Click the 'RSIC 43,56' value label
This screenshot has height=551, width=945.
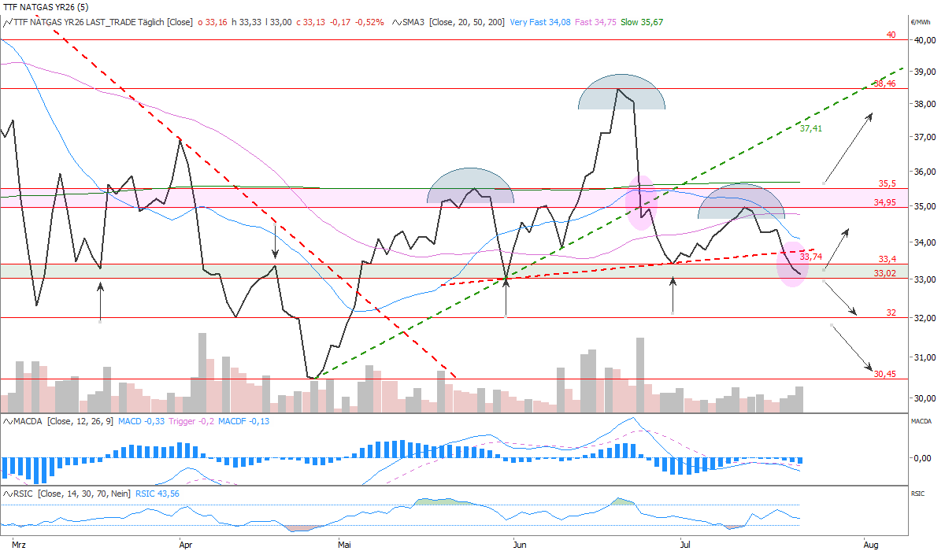[158, 493]
